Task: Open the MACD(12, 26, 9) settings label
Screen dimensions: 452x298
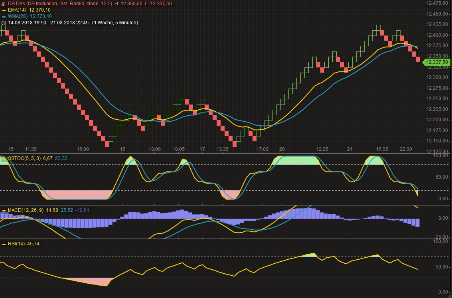Action: click(x=25, y=210)
